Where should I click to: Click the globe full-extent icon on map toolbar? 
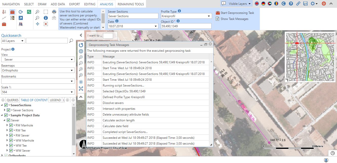pyautogui.click(x=81, y=51)
